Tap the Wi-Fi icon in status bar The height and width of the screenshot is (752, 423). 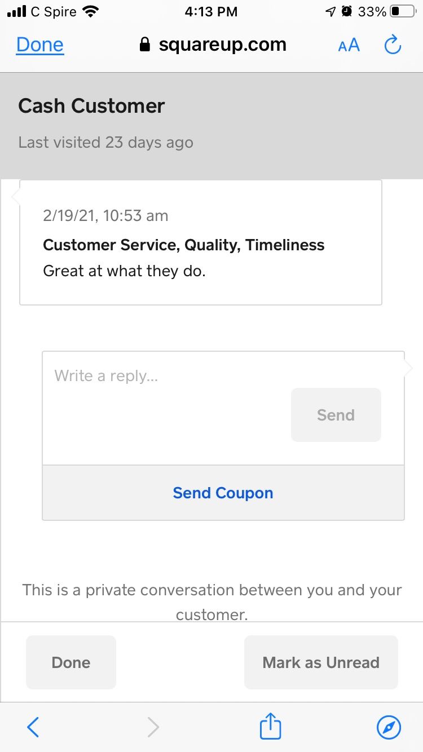(90, 11)
